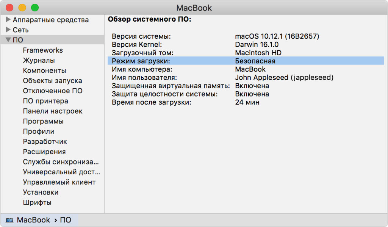The image size is (388, 227).
Task: Click the green zoom window button
Action: 34,8
